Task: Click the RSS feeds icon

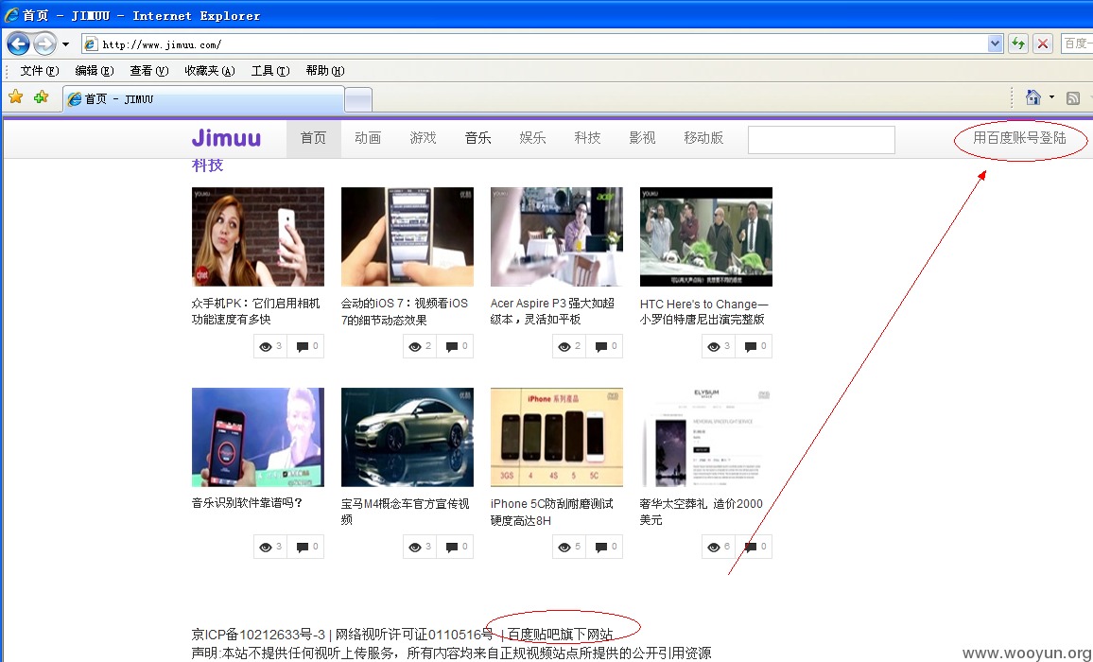Action: click(x=1073, y=98)
